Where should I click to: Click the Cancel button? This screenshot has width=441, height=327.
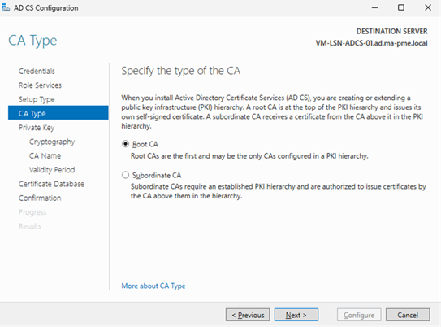[x=408, y=315]
